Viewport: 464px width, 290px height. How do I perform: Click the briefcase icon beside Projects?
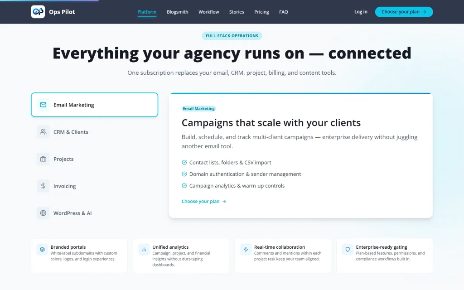click(43, 159)
